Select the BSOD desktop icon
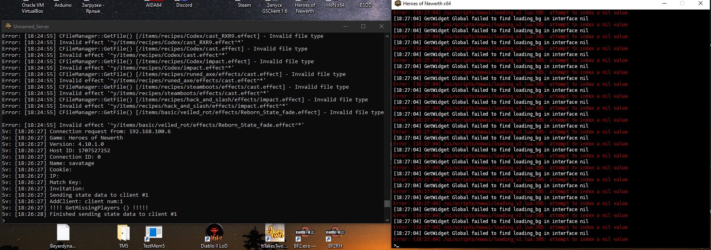The image size is (711, 250). point(365,5)
